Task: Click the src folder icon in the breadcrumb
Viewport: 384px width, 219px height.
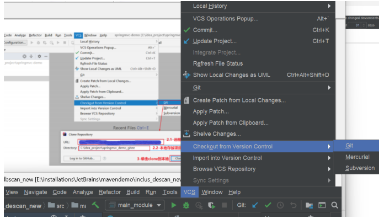Action: 51,205
